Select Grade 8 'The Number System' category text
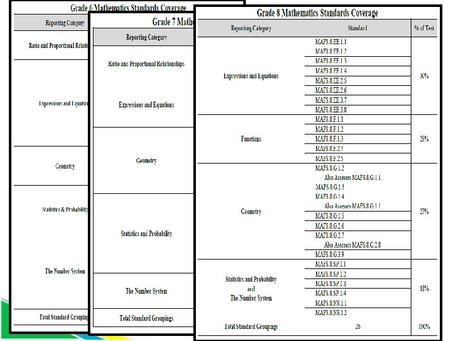455x341 pixels. [251, 298]
